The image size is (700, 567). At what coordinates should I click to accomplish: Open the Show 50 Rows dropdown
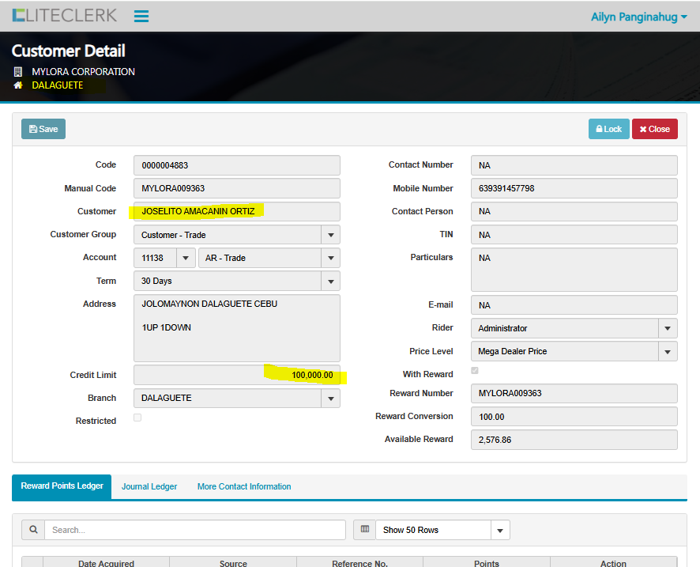tap(500, 530)
